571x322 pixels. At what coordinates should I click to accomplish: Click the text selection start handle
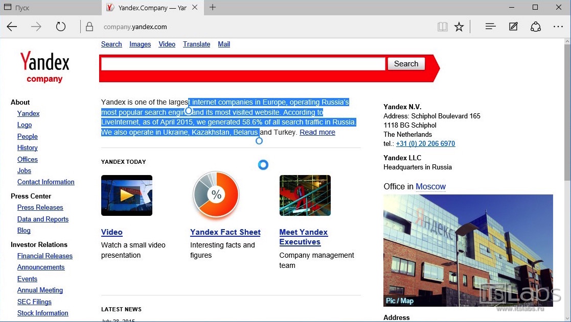pyautogui.click(x=188, y=111)
